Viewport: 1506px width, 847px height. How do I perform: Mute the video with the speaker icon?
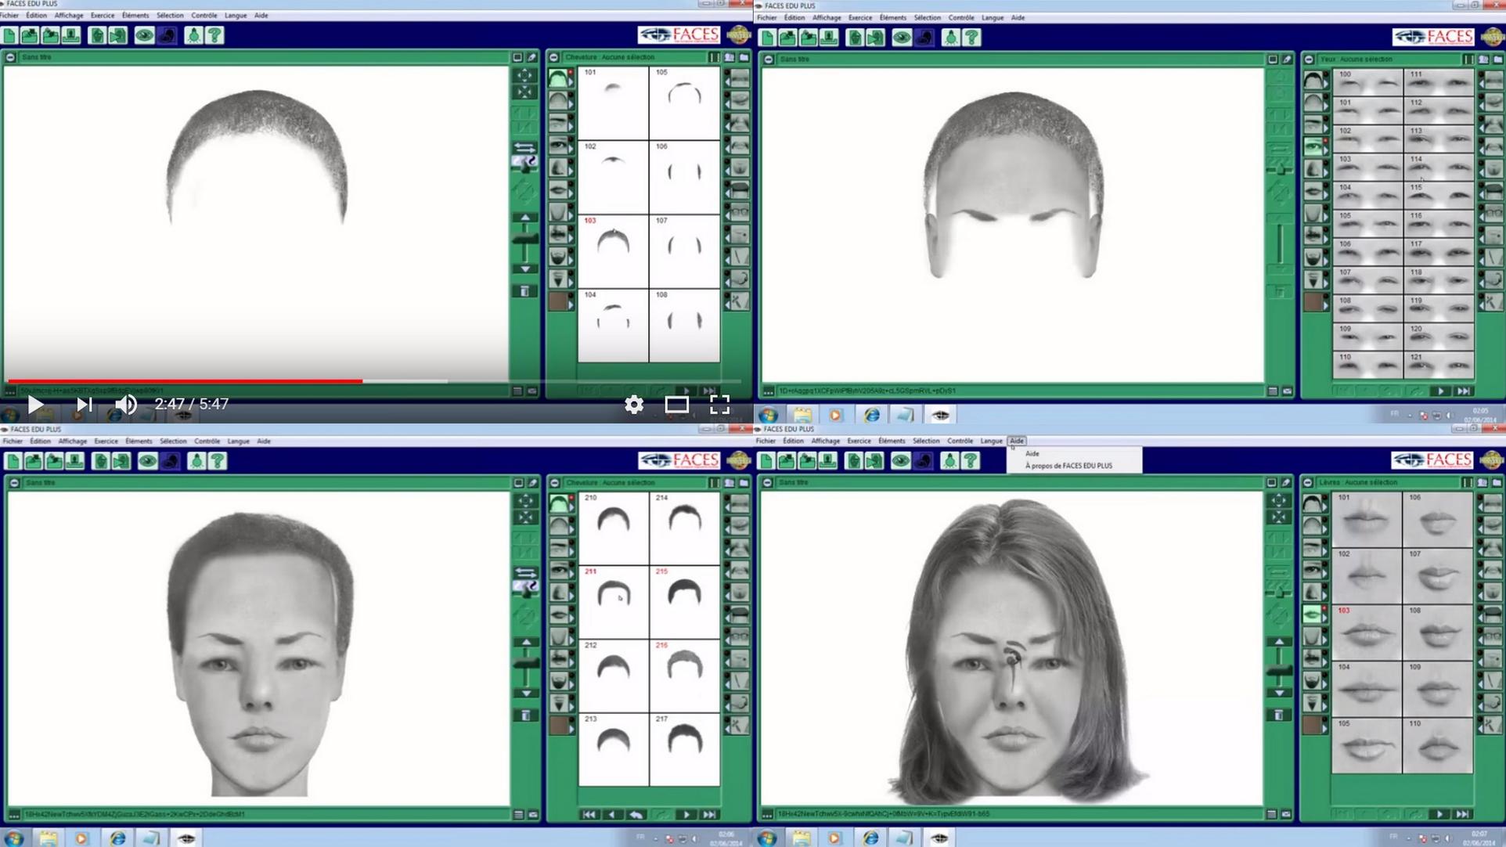pos(125,404)
